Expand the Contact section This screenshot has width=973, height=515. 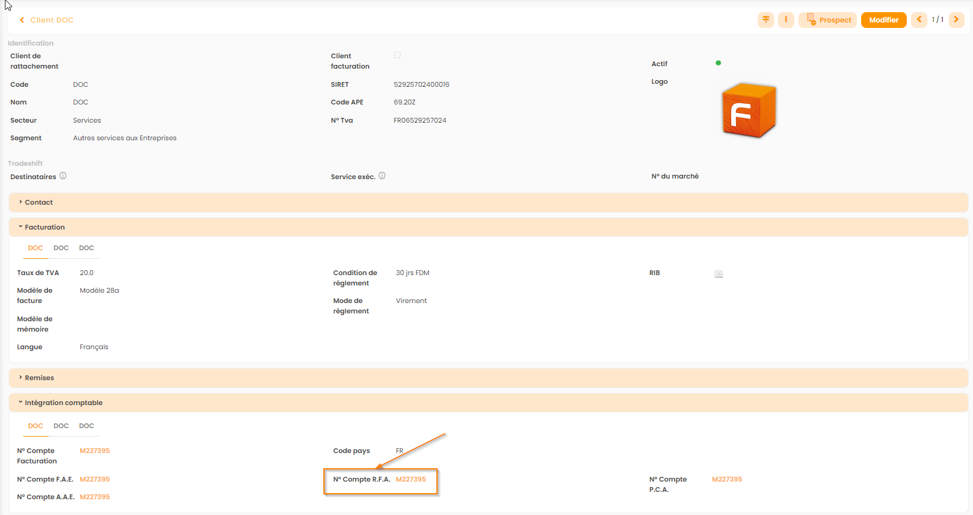[x=39, y=202]
